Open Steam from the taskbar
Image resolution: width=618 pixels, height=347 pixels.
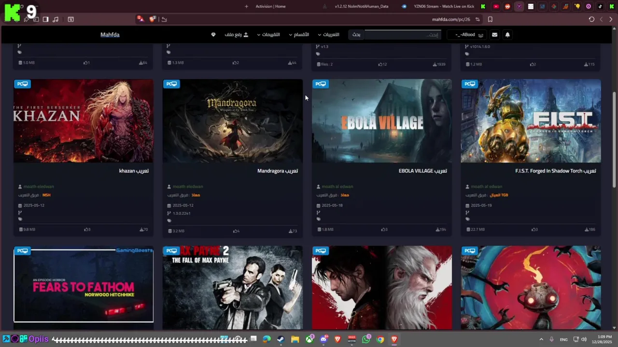281,339
